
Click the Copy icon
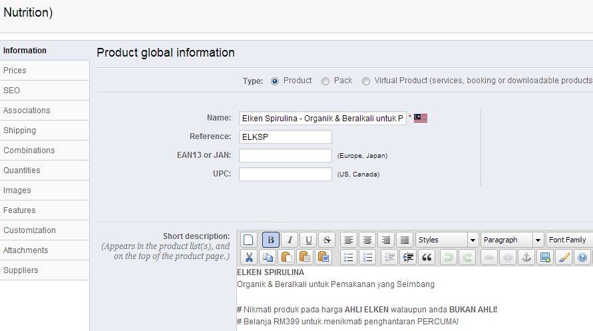point(268,258)
